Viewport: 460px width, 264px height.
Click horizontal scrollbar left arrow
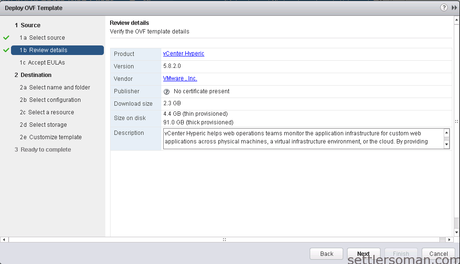pos(4,240)
